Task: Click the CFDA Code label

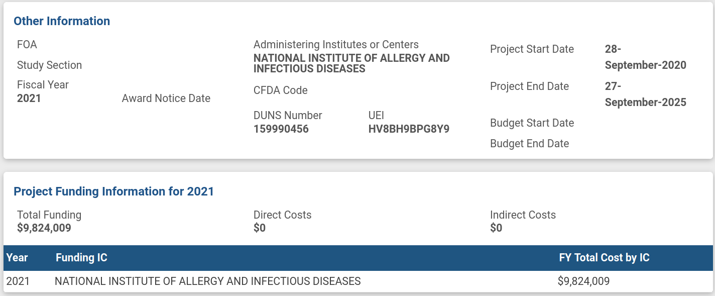Action: (x=281, y=90)
